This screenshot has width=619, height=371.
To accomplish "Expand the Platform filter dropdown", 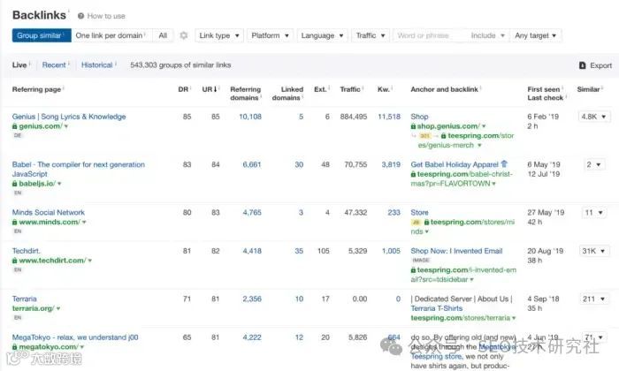I will [269, 35].
